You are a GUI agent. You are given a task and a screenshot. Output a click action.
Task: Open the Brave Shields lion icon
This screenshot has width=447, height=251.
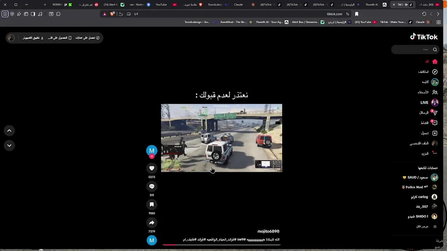point(112,14)
